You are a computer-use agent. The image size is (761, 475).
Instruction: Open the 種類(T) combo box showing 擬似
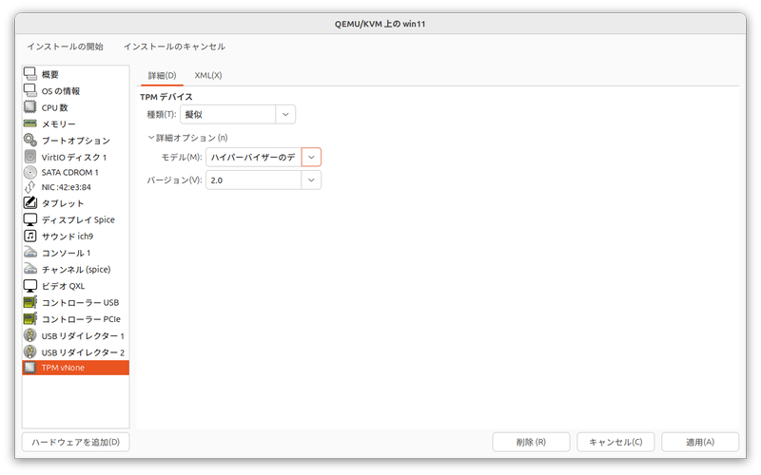coord(237,114)
